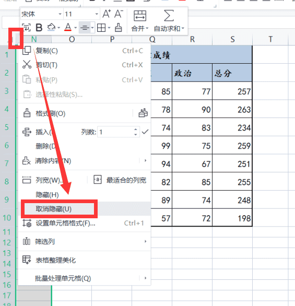295x306 pixels.
Task: Click the 表格整理美化 table icon
Action: [27, 260]
